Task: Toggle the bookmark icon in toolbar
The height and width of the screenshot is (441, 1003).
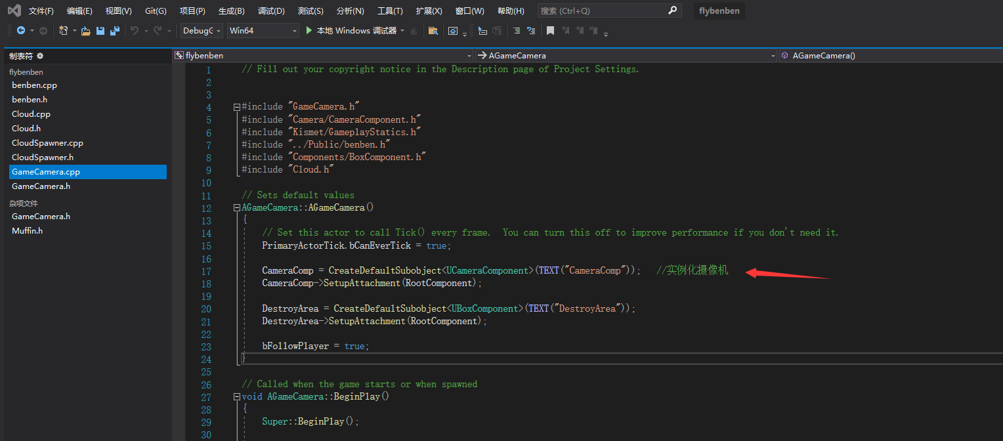Action: [550, 31]
